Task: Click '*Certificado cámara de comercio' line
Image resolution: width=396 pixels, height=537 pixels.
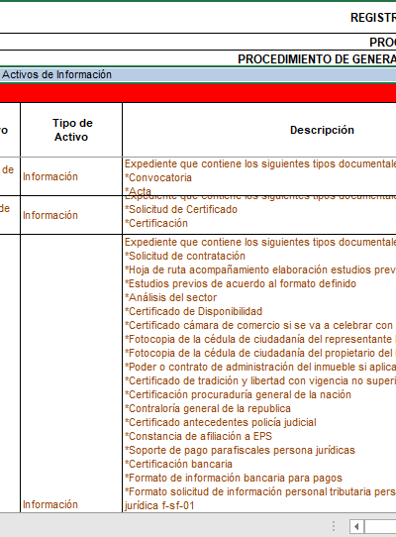Action: click(258, 325)
